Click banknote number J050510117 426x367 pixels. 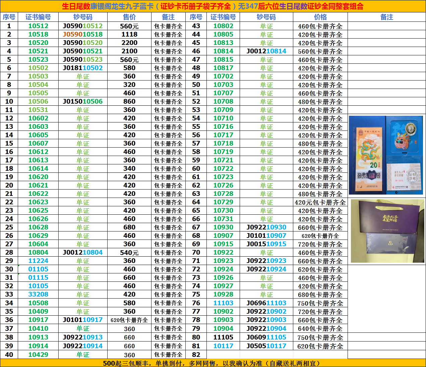[266, 346]
